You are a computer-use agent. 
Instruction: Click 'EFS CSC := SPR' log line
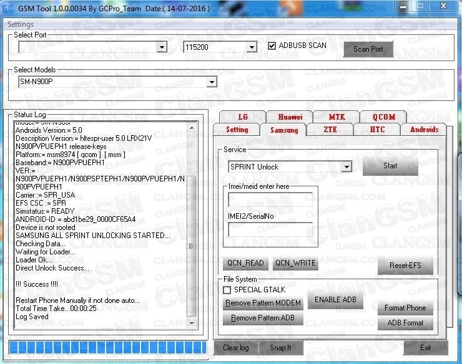(41, 203)
